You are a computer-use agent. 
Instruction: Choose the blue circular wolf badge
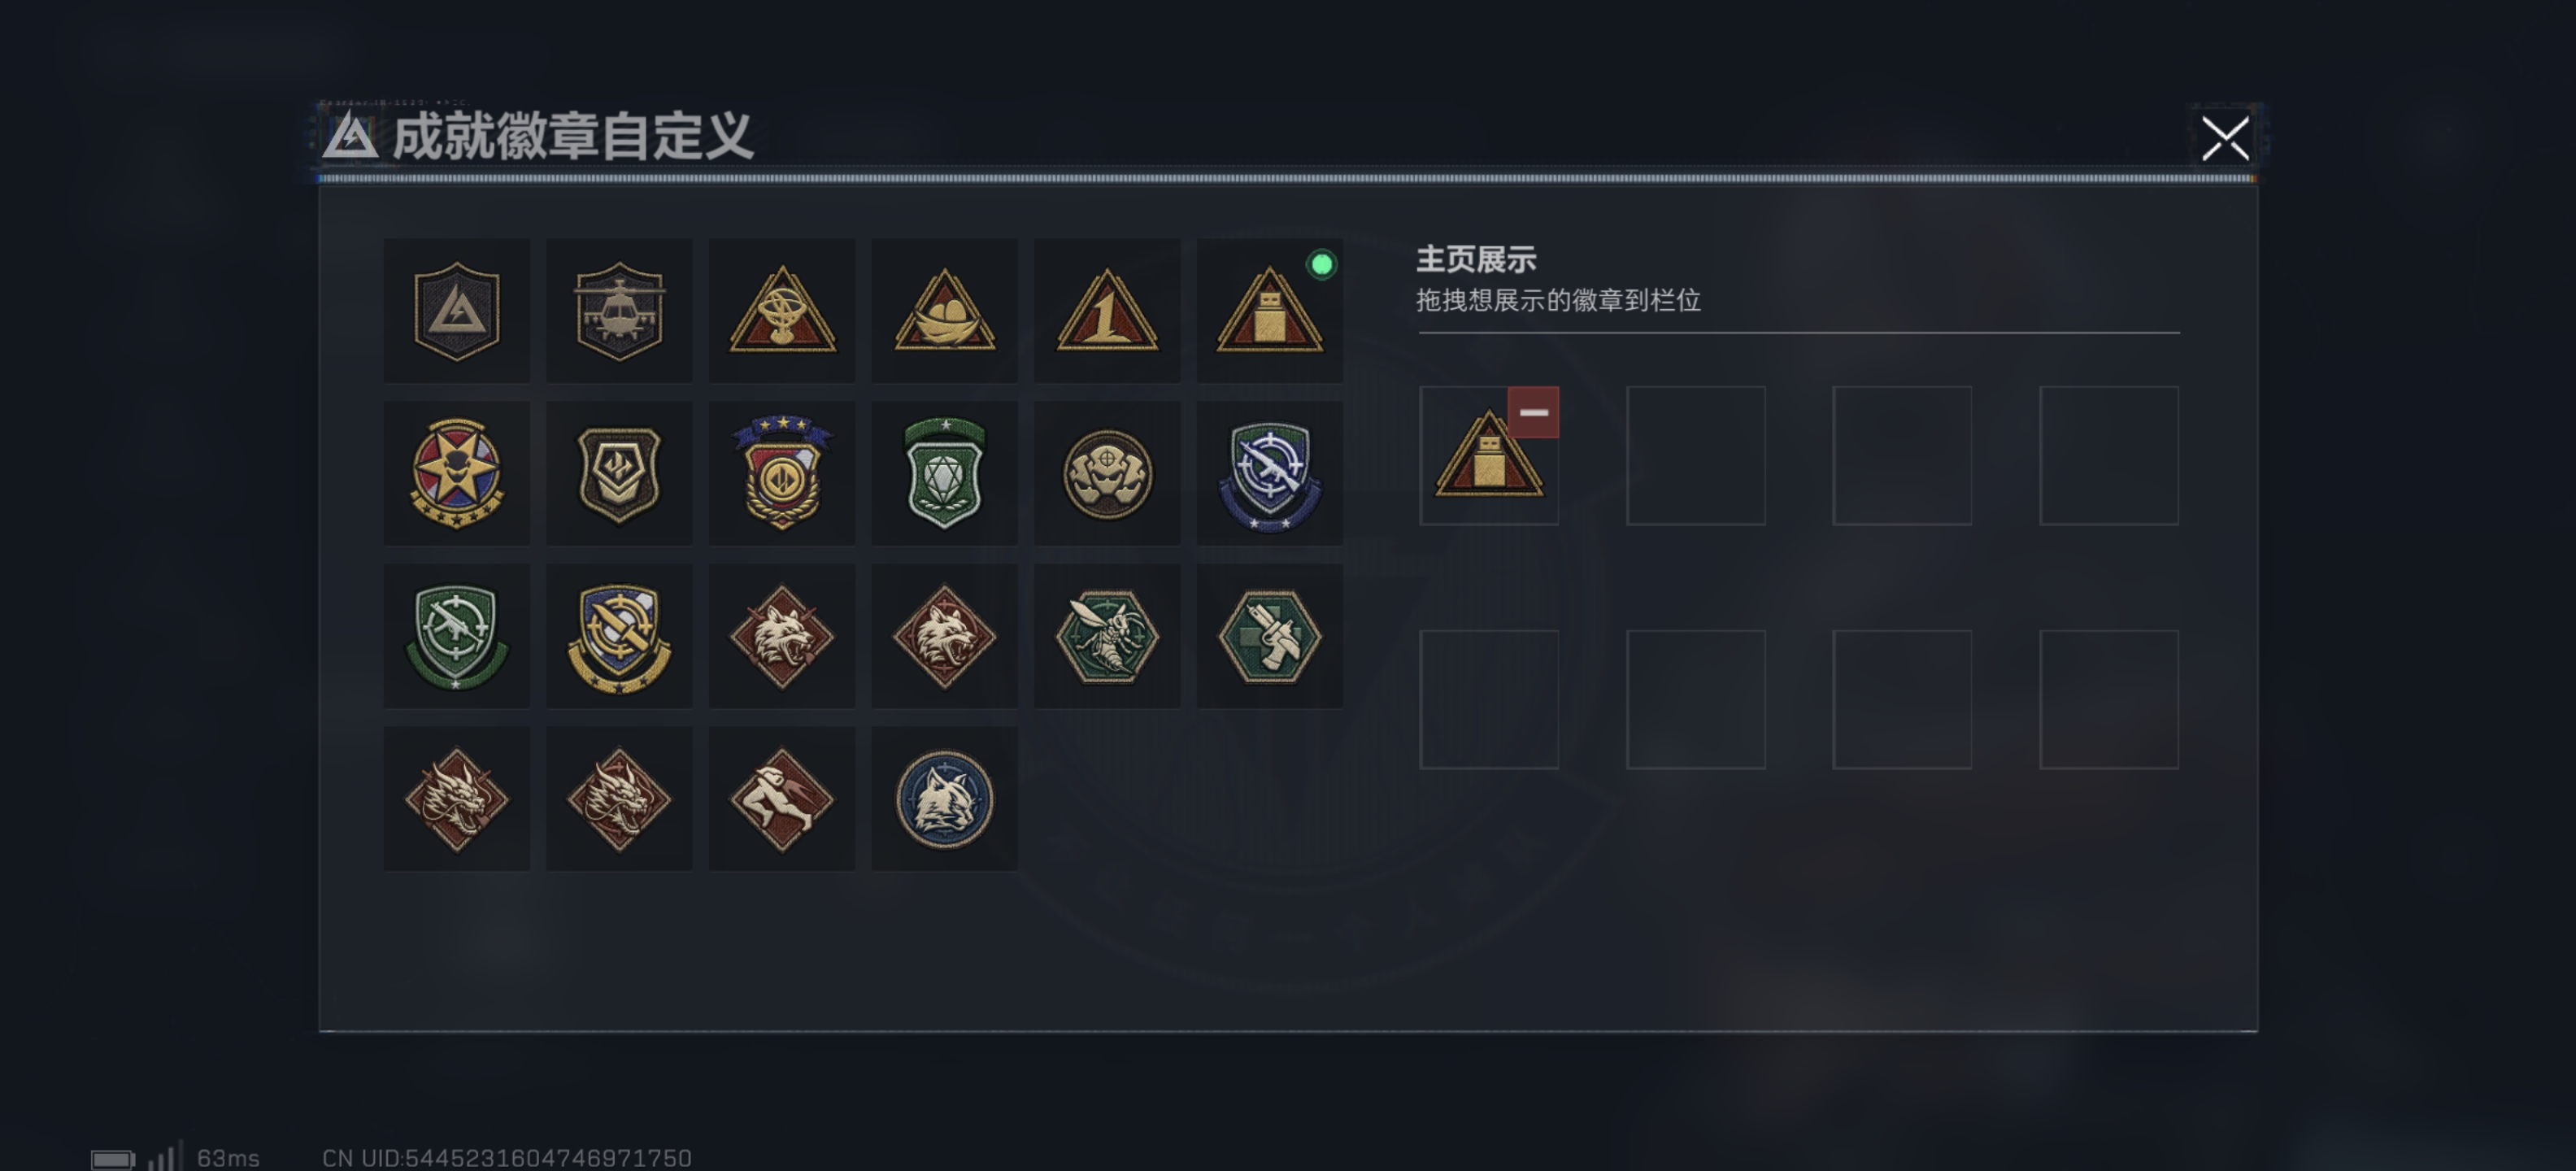(944, 799)
